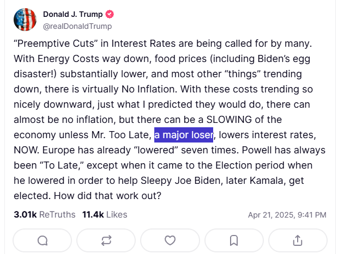The image size is (350, 254).
Task: ReTruth the post using the arrows icon
Action: pos(106,240)
